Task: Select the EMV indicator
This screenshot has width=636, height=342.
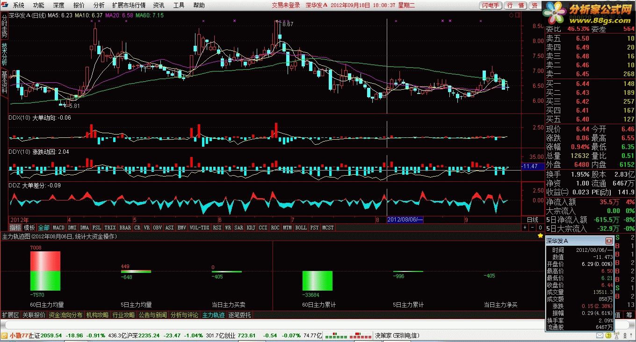Action: coord(181,228)
